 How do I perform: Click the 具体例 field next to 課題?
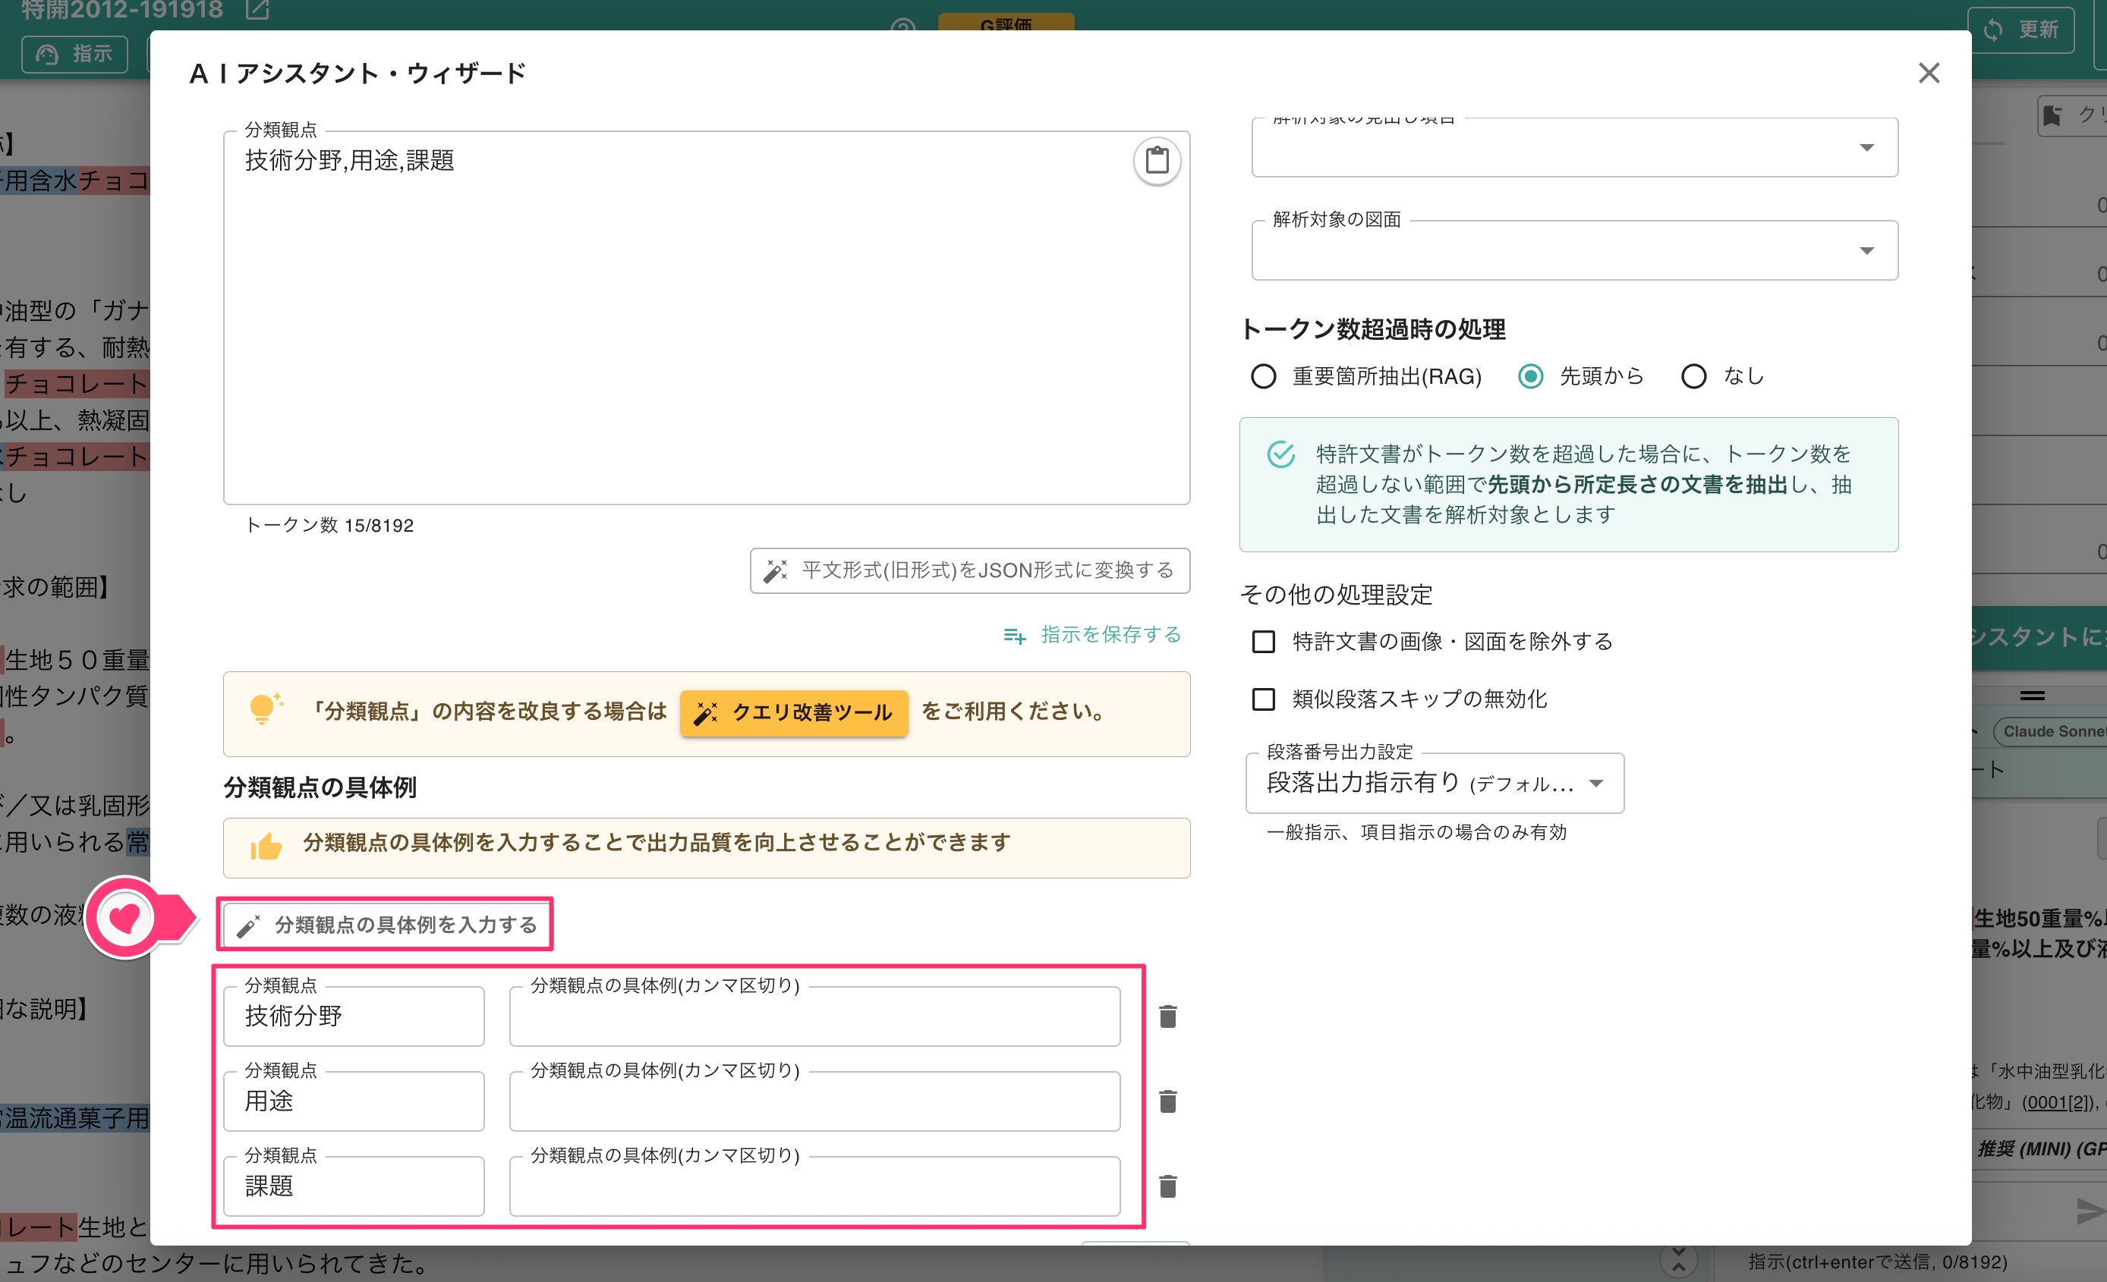[x=814, y=1186]
